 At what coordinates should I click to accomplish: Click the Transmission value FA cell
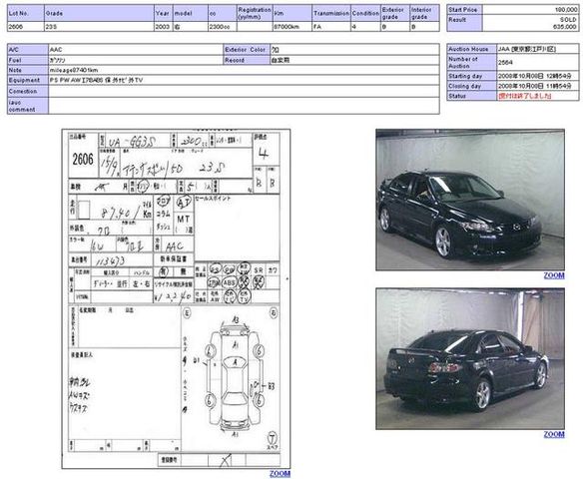331,27
